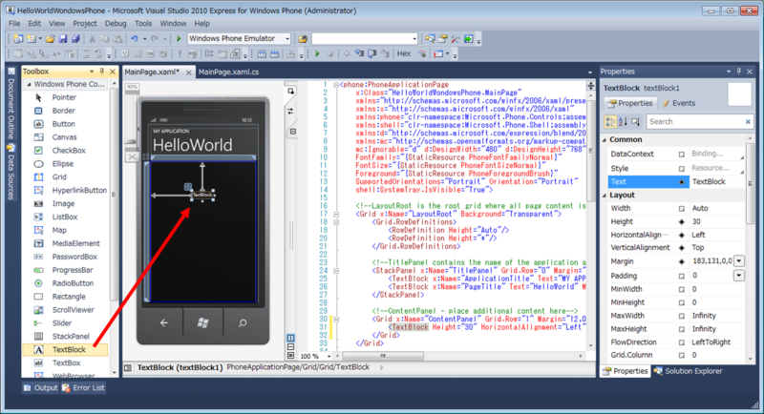Viewport: 764px width, 414px height.
Task: Open the Tools menu
Action: point(142,23)
